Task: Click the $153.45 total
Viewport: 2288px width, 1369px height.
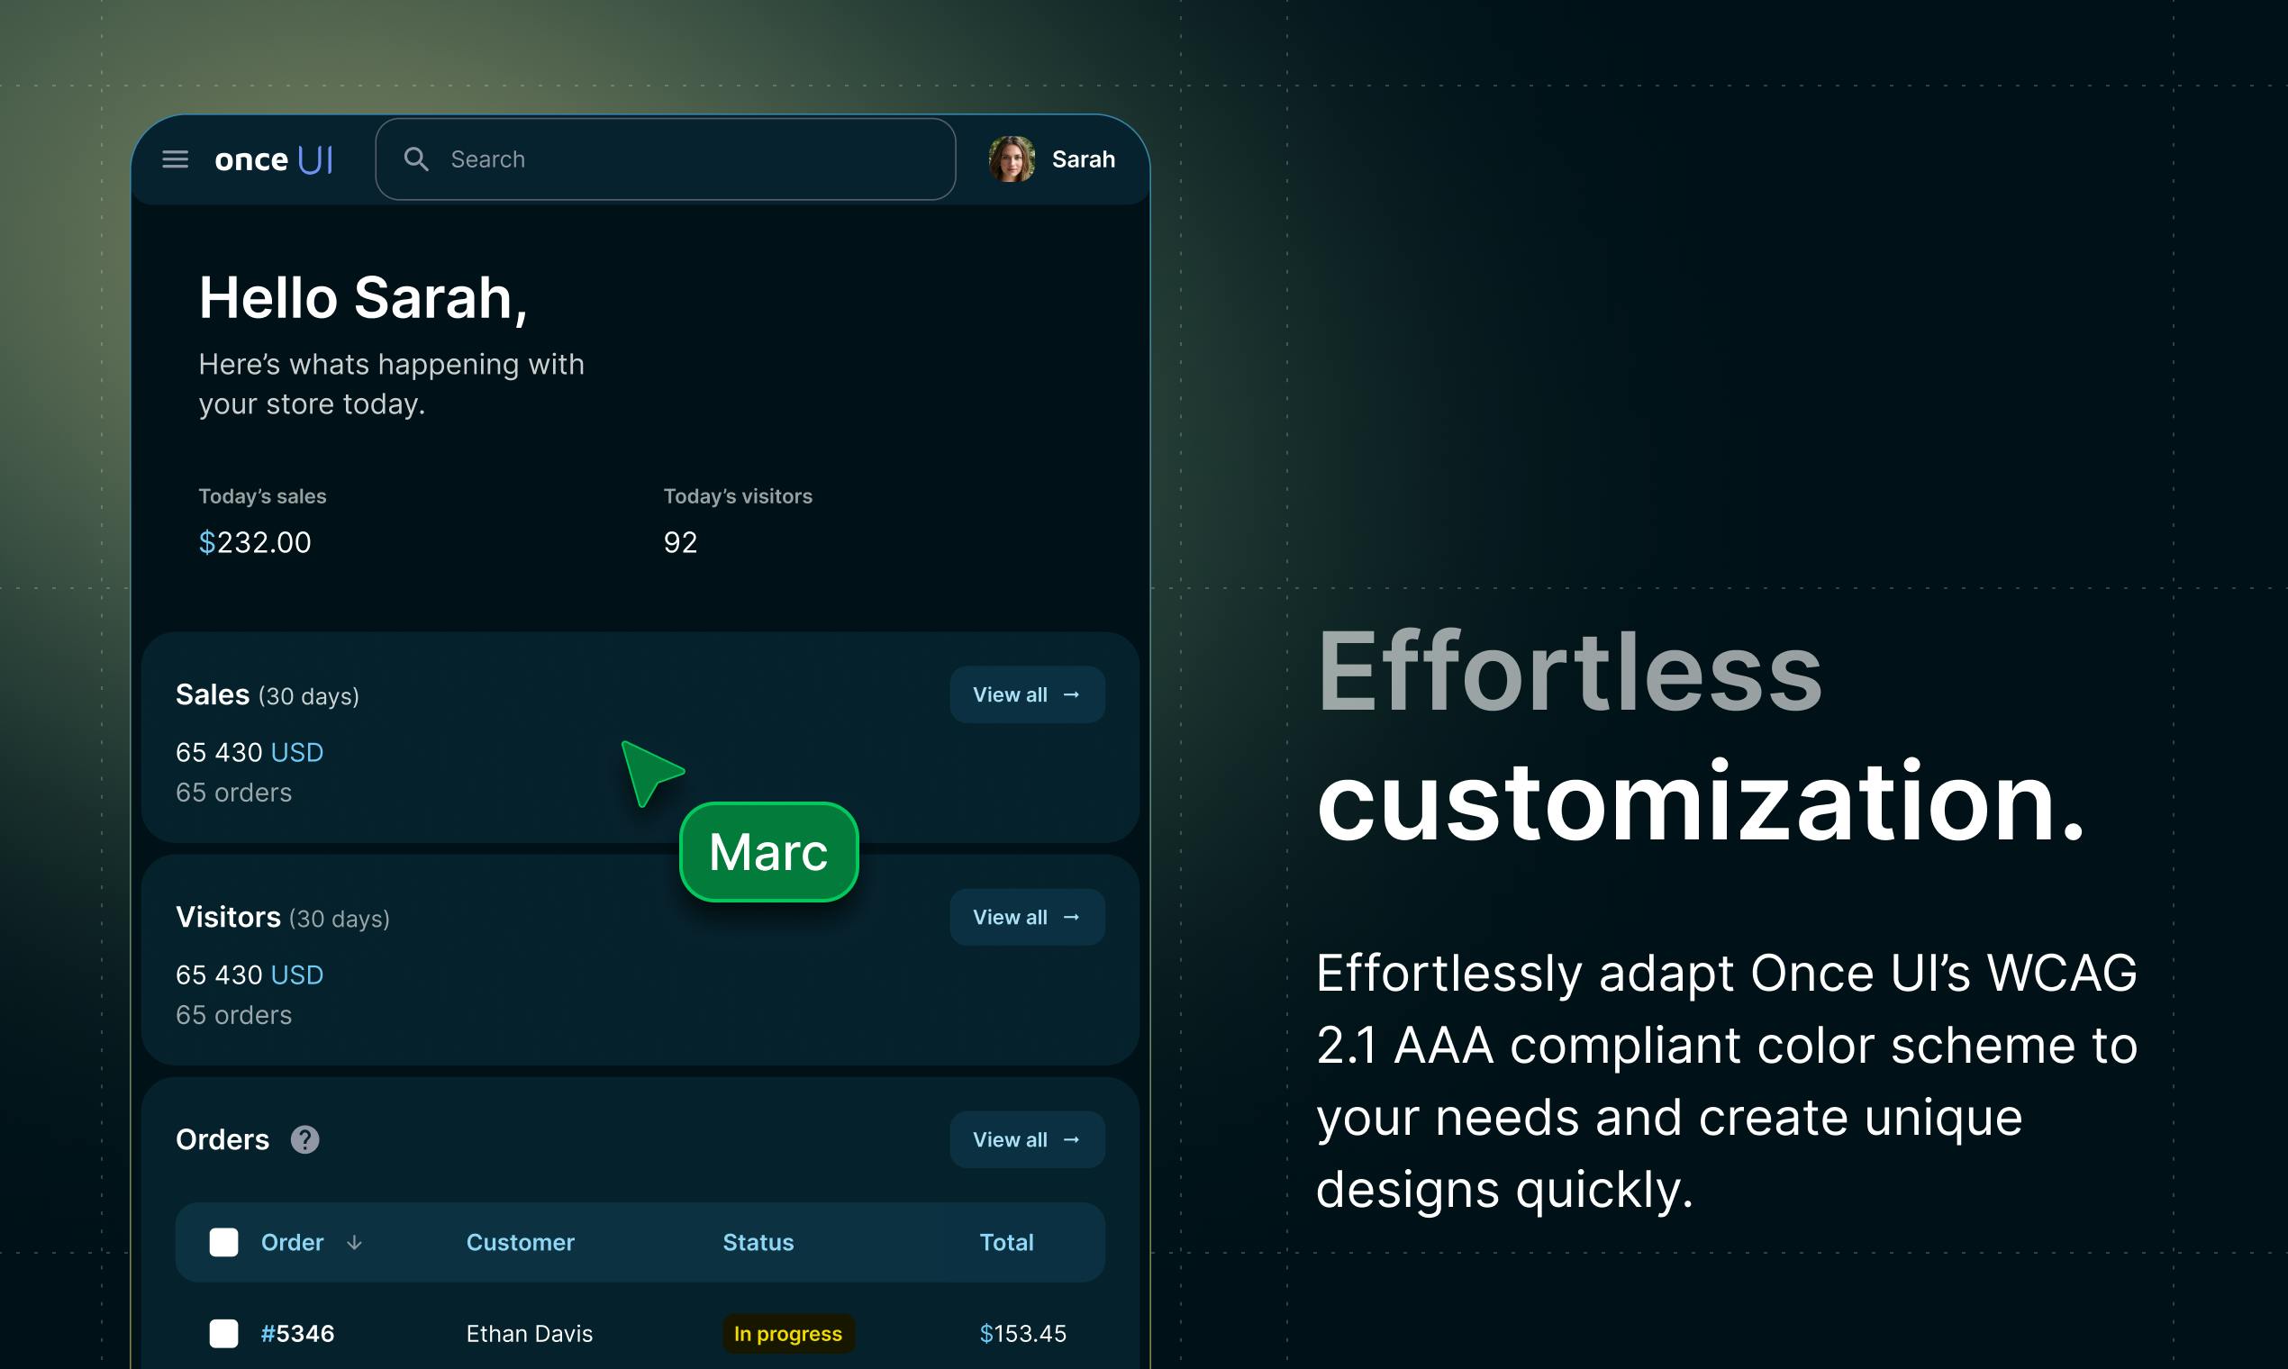Action: (1023, 1334)
